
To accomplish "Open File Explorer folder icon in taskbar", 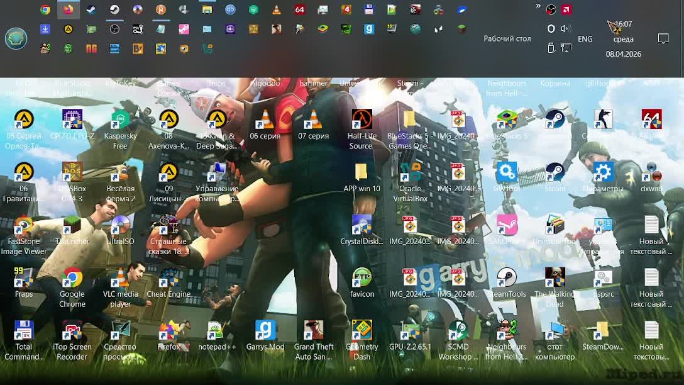I will 207,9.
